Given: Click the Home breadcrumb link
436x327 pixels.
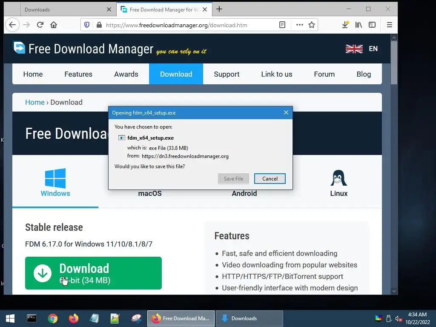Looking at the screenshot, I should click(x=35, y=102).
